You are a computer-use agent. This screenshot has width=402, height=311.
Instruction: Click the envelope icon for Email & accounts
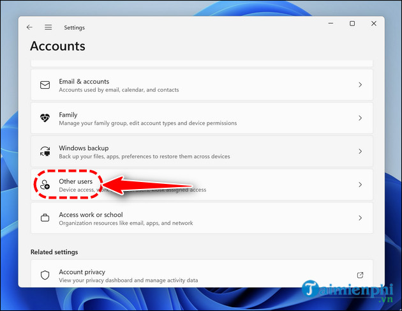click(x=45, y=85)
